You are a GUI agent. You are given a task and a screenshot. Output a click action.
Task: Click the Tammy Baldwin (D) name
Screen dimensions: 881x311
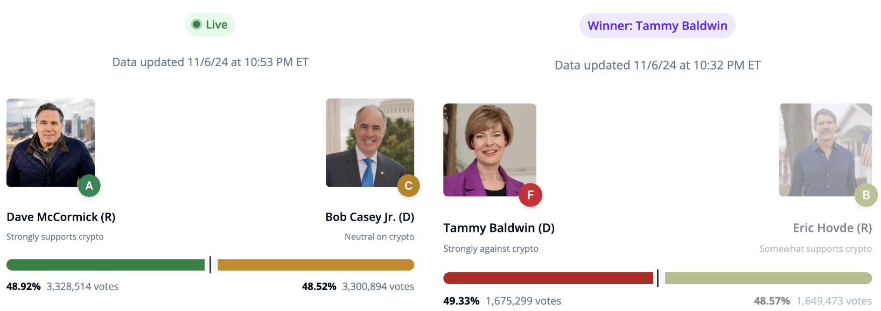tap(499, 228)
